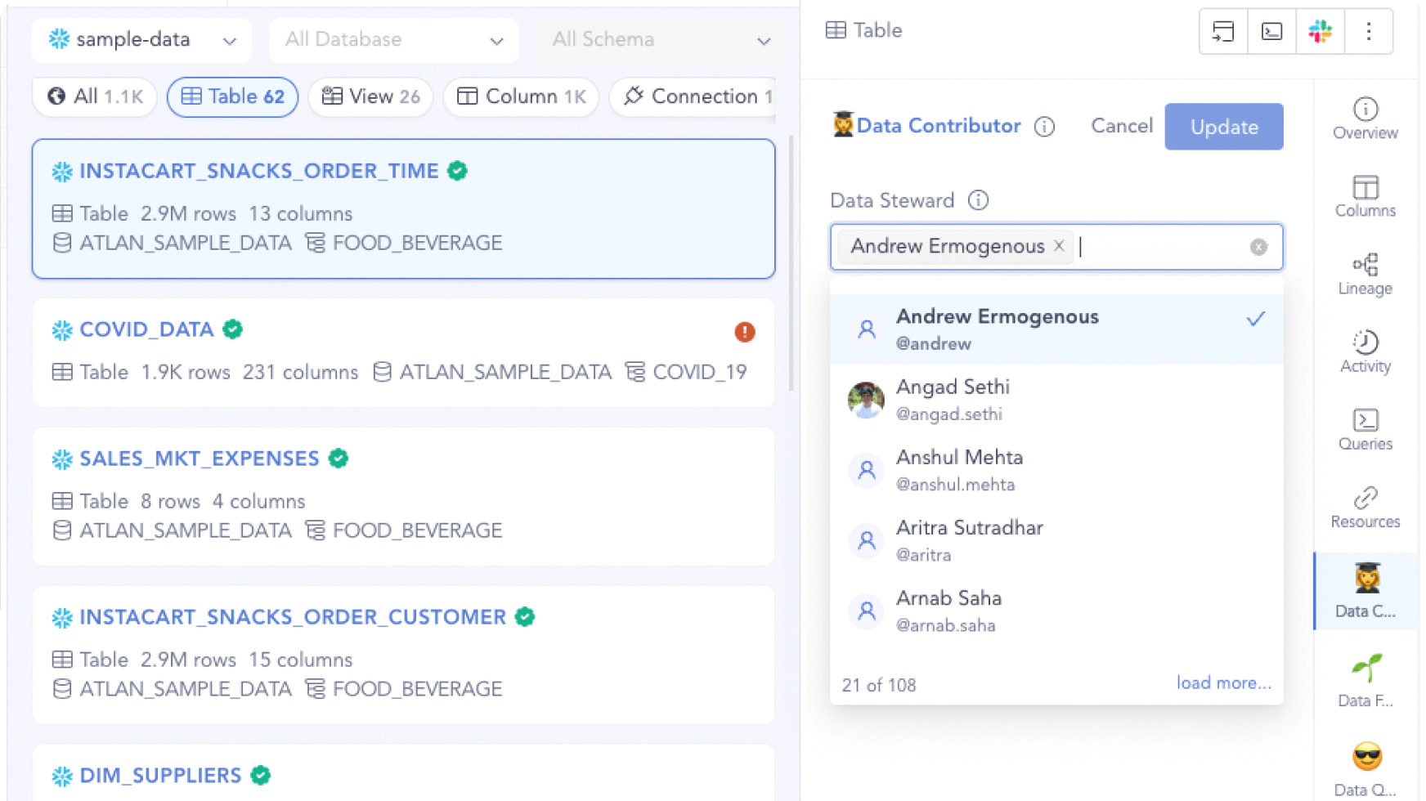Open the Overview sidebar tab

click(1365, 119)
